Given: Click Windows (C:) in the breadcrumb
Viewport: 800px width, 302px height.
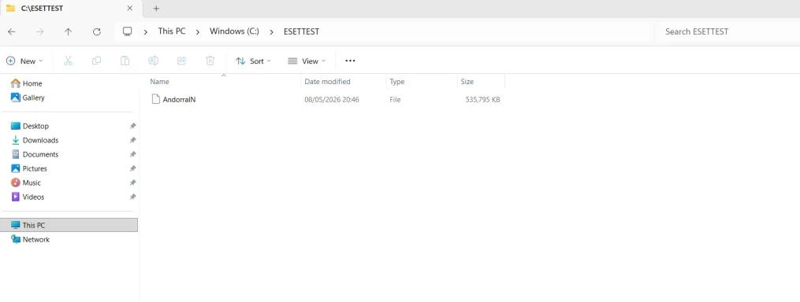Looking at the screenshot, I should 234,31.
